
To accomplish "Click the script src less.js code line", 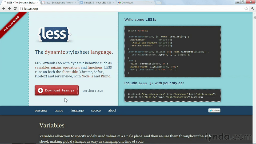I will [165, 97].
